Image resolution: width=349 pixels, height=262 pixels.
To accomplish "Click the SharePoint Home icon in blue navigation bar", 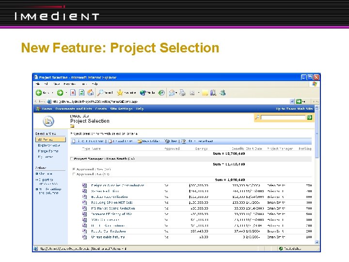I will coord(38,109).
